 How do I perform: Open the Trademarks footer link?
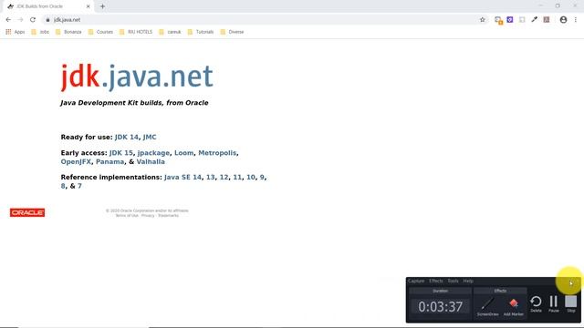click(168, 216)
